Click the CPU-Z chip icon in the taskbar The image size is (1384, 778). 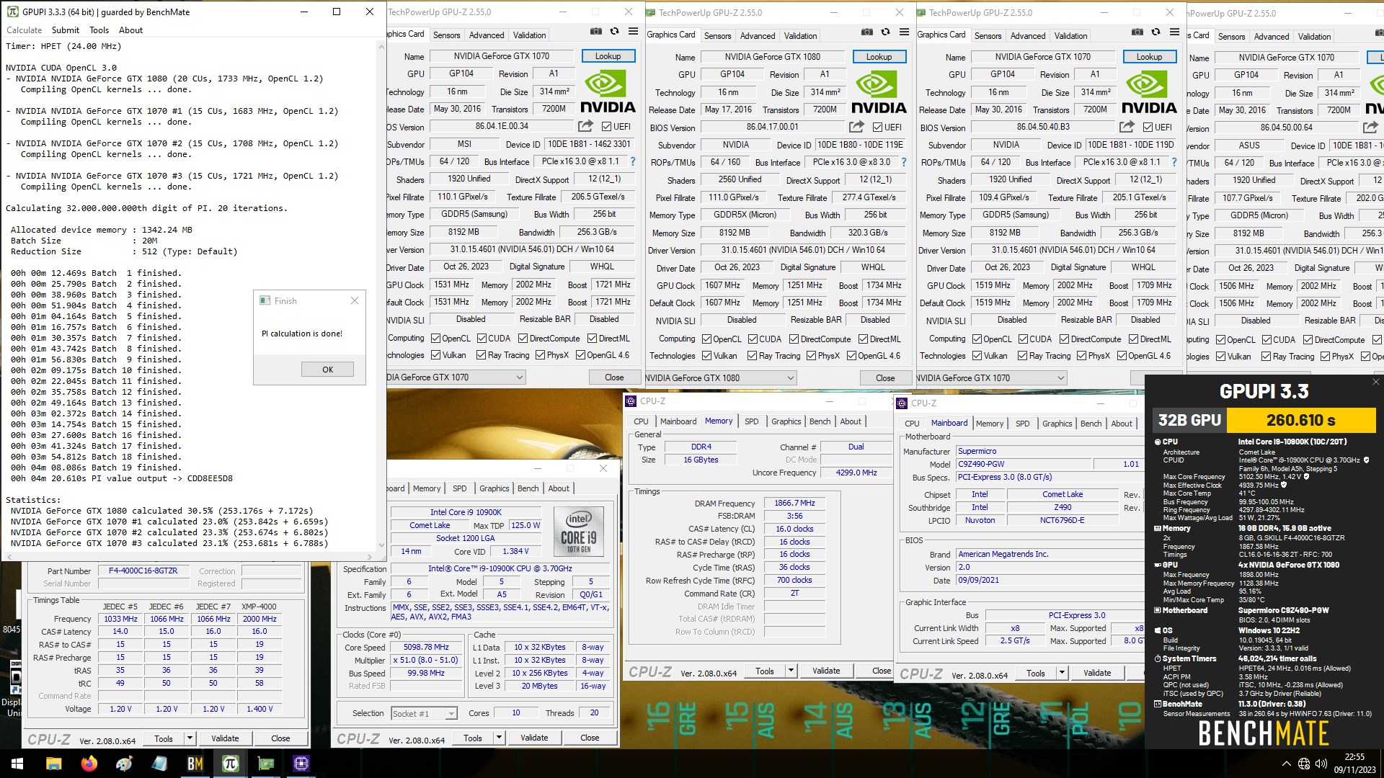pos(301,764)
